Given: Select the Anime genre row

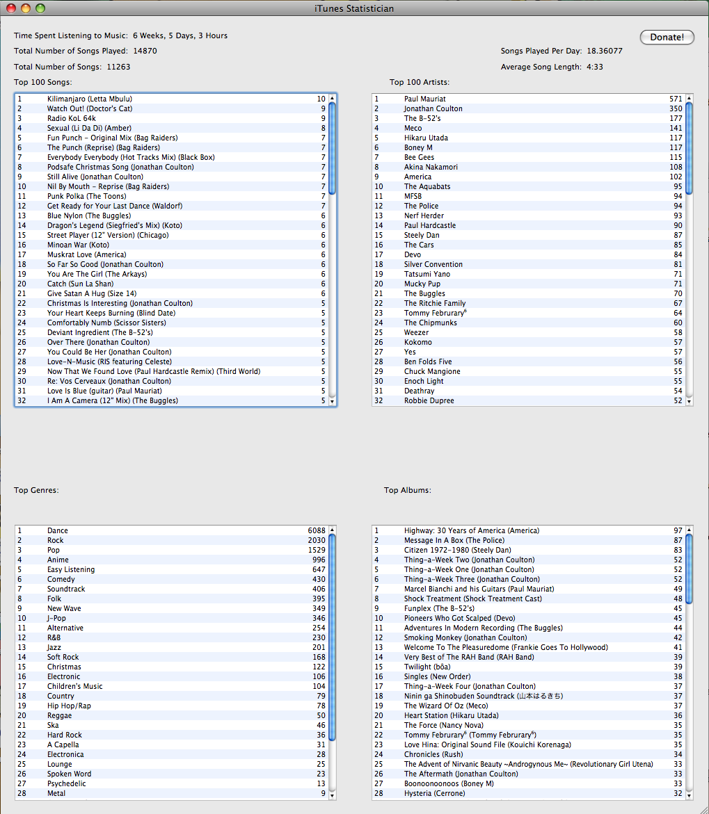Looking at the screenshot, I should click(172, 560).
